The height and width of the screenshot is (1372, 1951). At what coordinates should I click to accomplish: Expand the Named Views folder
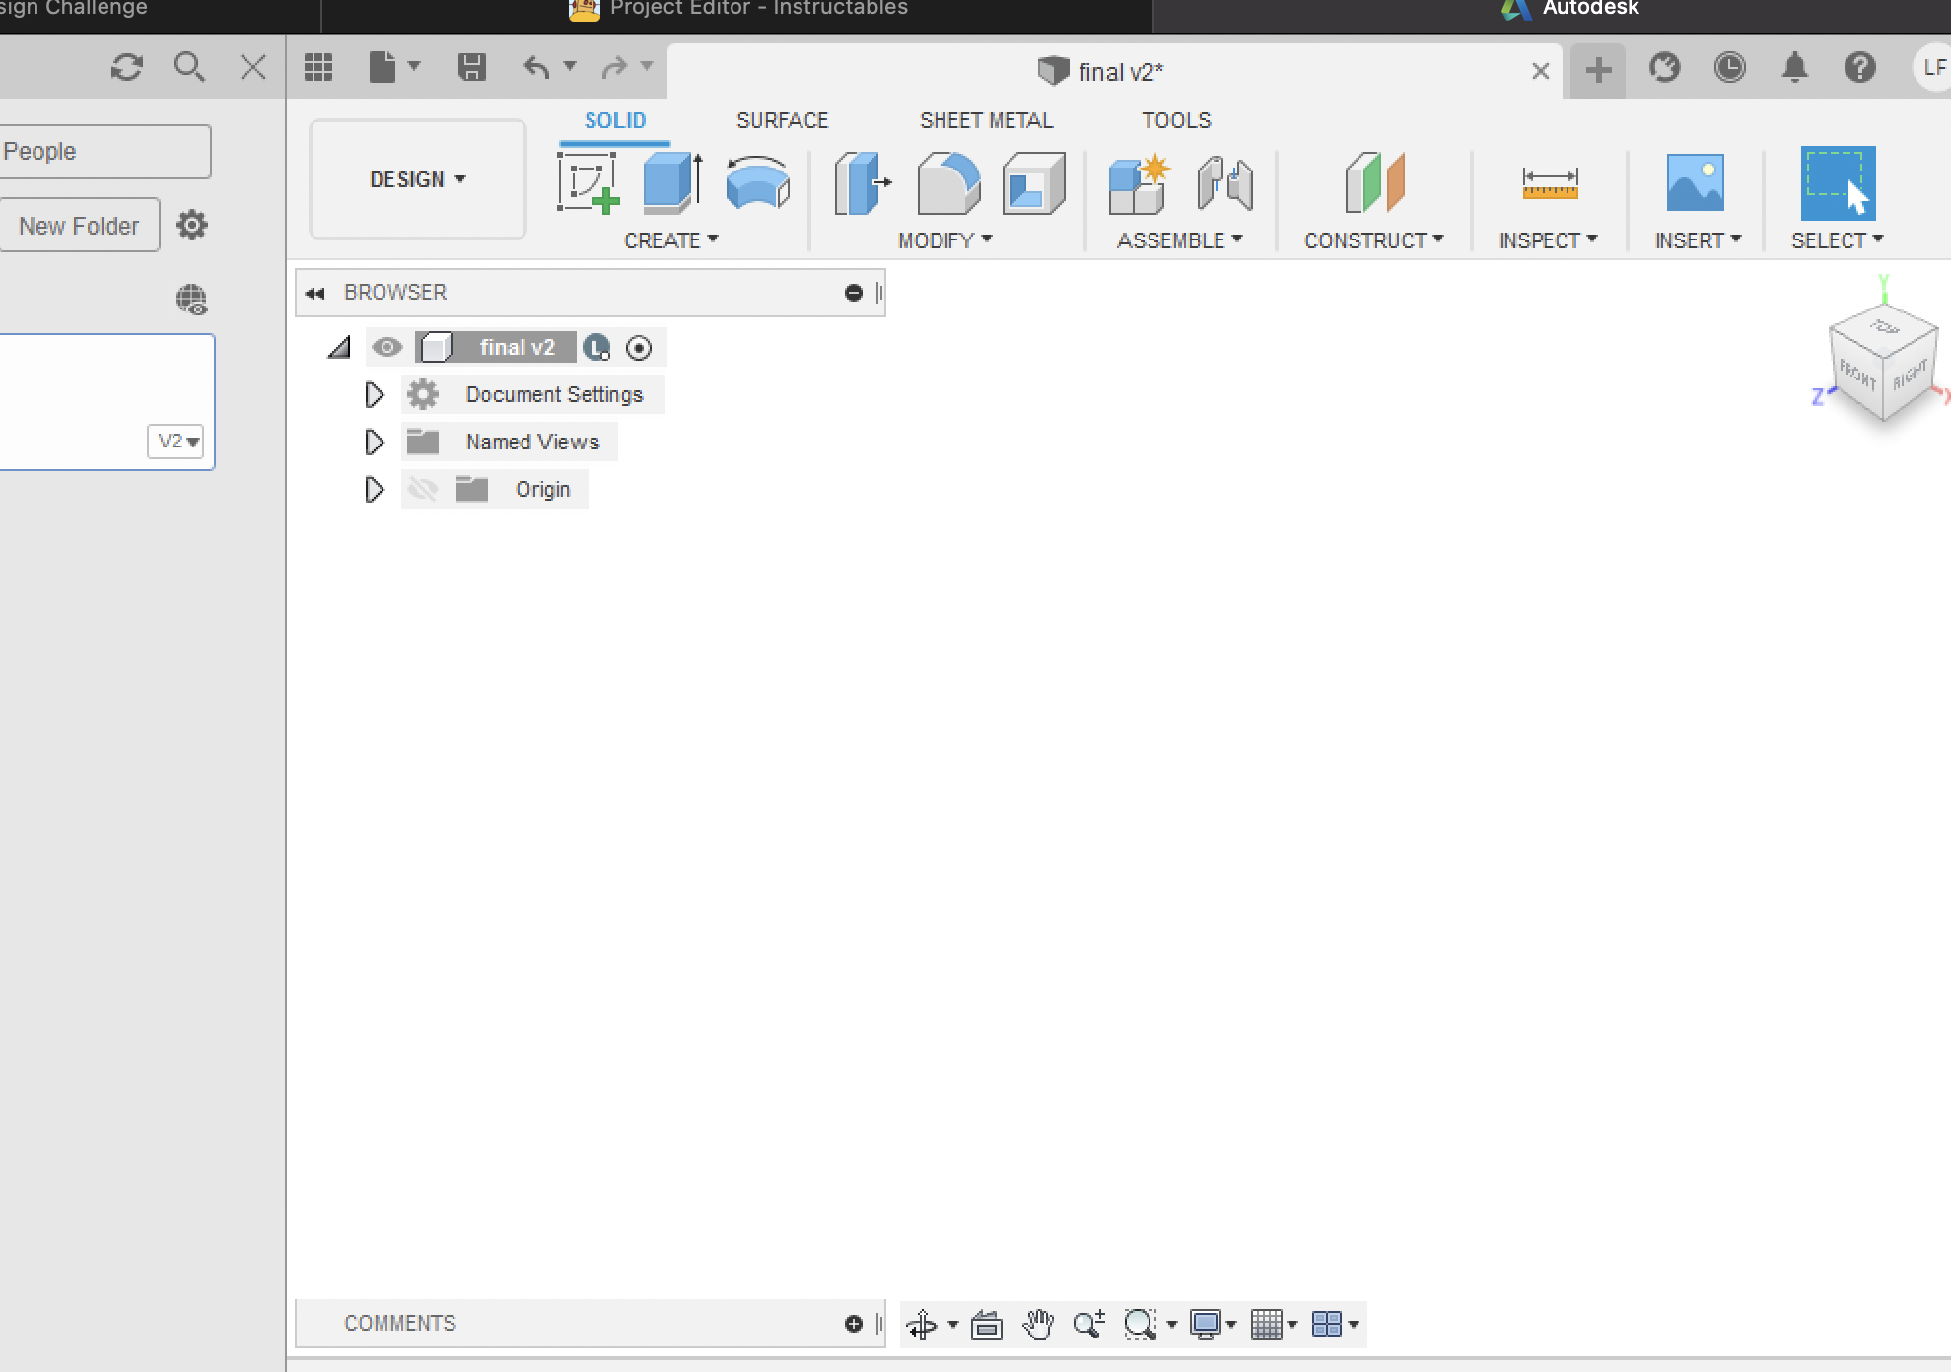(374, 442)
